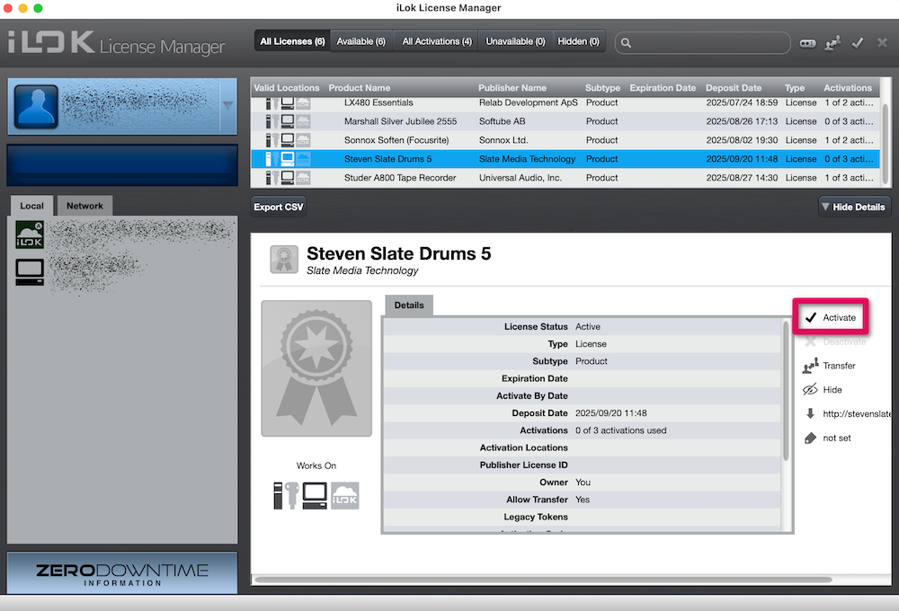
Task: Open the user account dropdown arrow
Action: [227, 105]
